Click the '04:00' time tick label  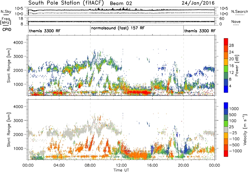(59, 165)
